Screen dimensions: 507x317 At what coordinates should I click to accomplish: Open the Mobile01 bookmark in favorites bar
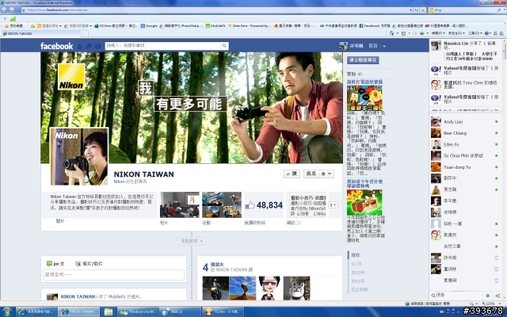pyautogui.click(x=215, y=26)
